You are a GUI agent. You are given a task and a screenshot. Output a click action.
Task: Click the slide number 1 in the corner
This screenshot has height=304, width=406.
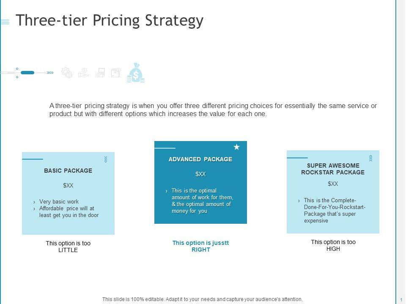point(401,299)
